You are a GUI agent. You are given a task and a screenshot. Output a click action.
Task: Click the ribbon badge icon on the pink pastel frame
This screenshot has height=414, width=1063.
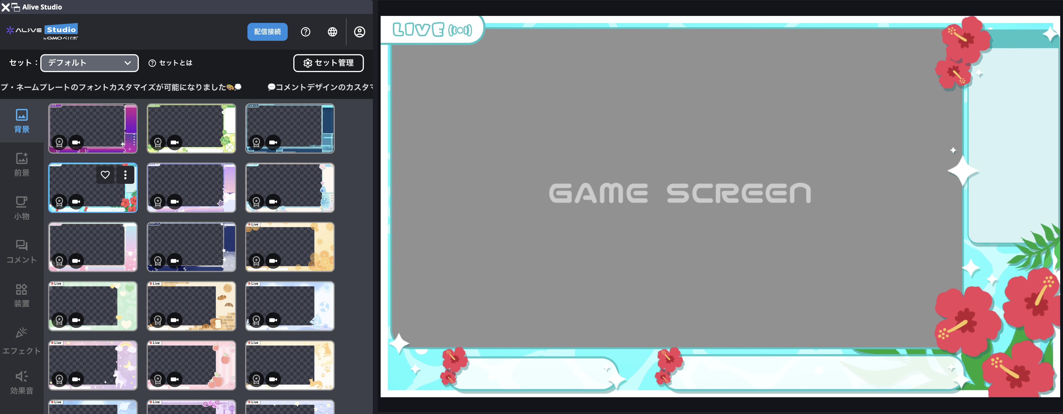point(59,261)
